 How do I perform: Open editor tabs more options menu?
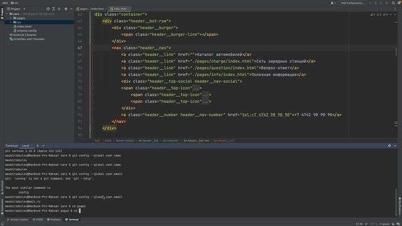pyautogui.click(x=395, y=9)
